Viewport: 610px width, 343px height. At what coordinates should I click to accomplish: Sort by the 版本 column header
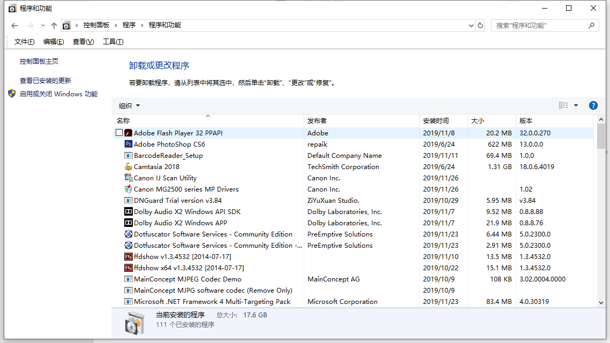click(555, 120)
